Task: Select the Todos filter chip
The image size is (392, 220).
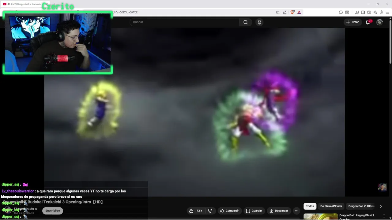Action: 310,206
